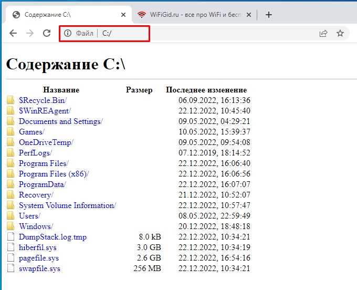Click the date 06.09.2022, 16:13:36
Viewport: 357px width, 290px height.
[x=214, y=100]
